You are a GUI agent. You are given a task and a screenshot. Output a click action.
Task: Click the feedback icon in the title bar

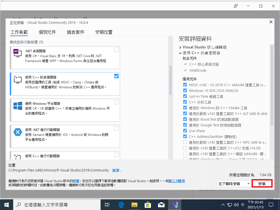coord(236,6)
